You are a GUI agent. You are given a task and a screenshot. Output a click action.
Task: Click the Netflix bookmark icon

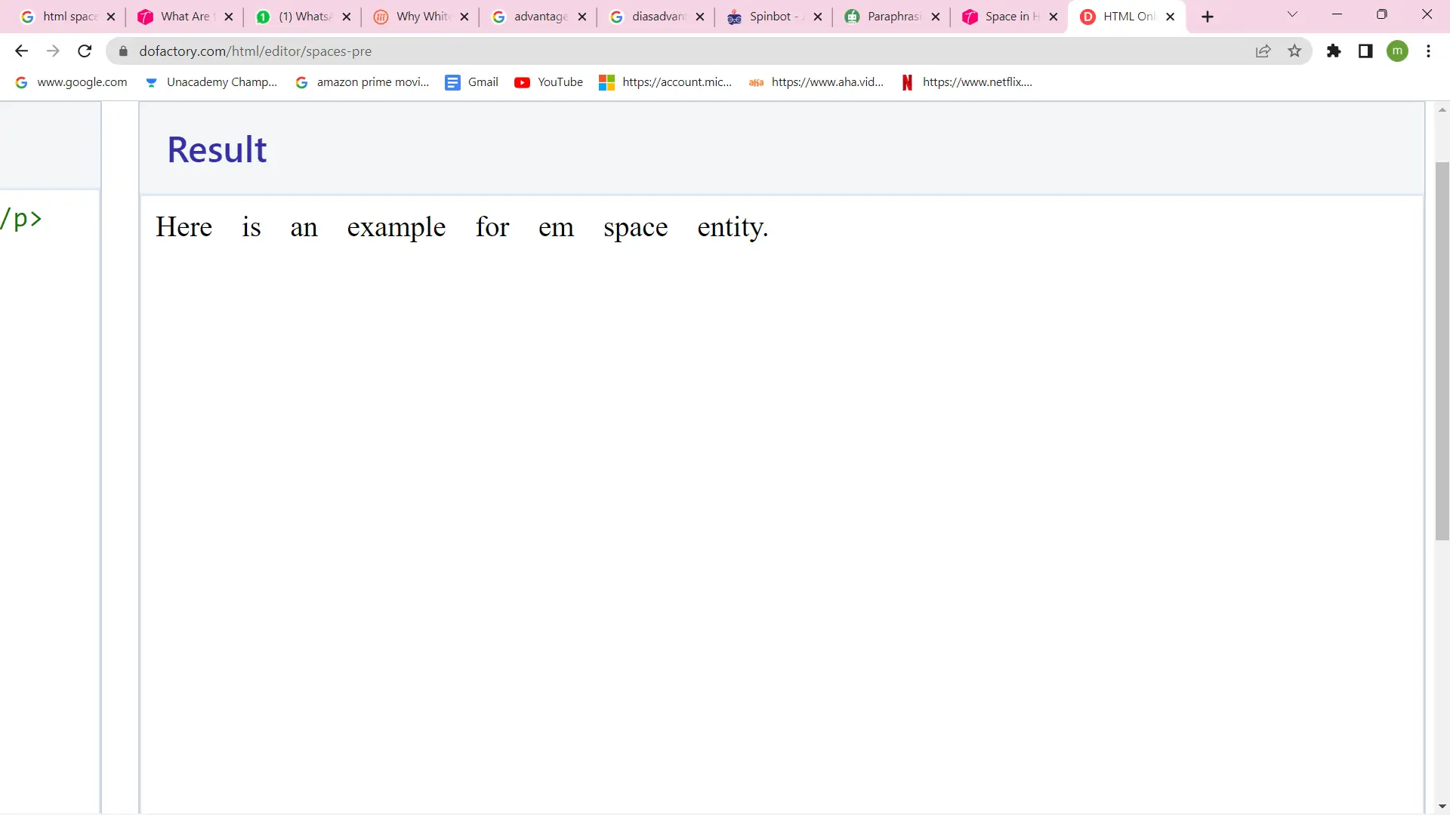click(x=906, y=81)
